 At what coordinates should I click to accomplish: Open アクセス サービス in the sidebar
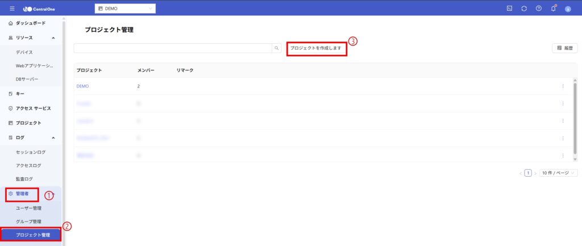pyautogui.click(x=33, y=108)
